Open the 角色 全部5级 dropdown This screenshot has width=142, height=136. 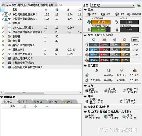113,5
